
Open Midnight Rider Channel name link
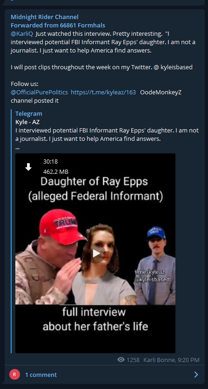[x=45, y=17]
